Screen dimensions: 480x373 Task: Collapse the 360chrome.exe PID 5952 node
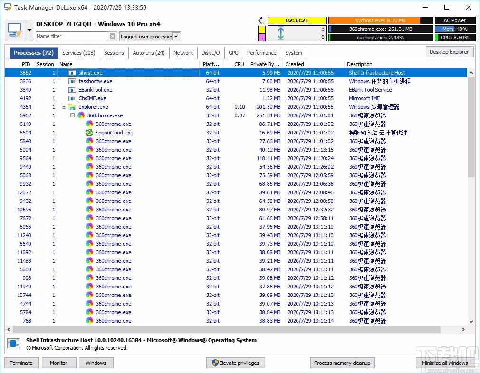pos(73,115)
